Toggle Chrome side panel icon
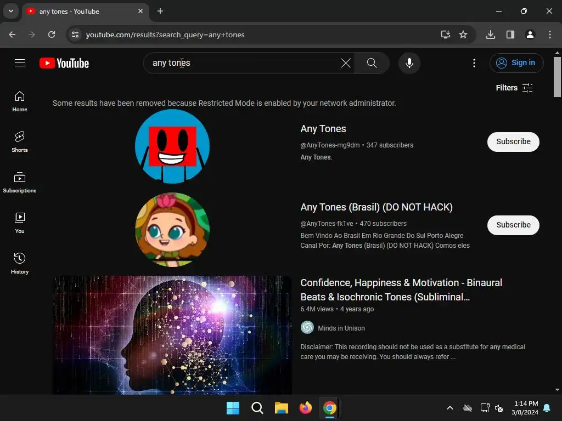This screenshot has width=562, height=421. pyautogui.click(x=510, y=35)
